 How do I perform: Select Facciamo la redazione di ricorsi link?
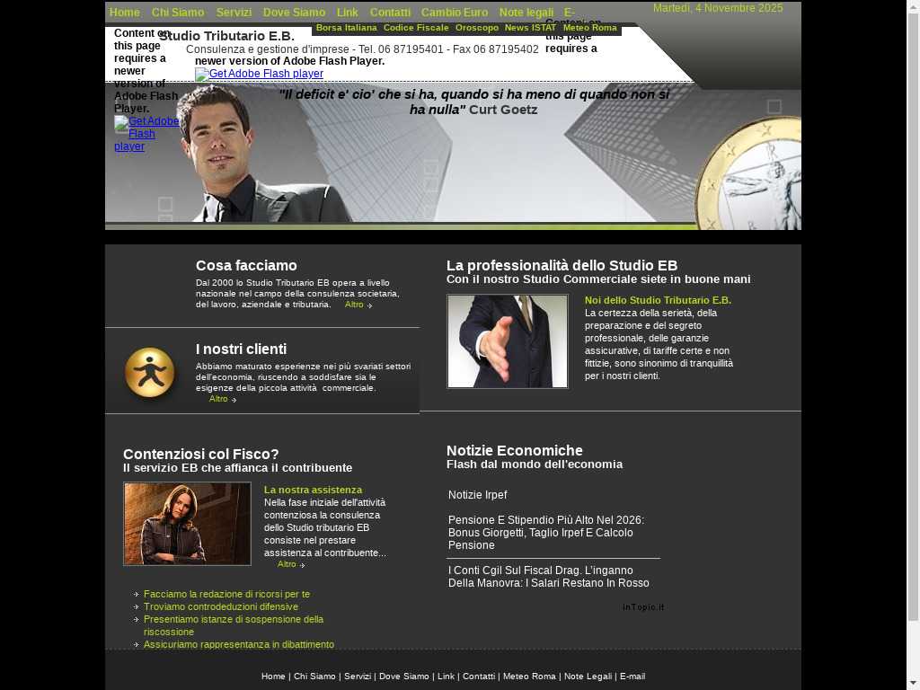(226, 594)
